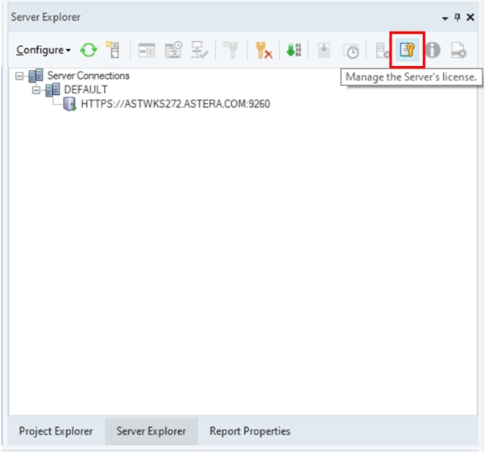Collapse the Server Connections tree node

point(19,76)
